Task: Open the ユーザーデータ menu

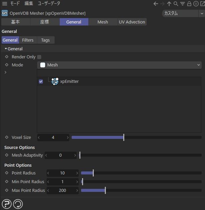Action: point(49,3)
